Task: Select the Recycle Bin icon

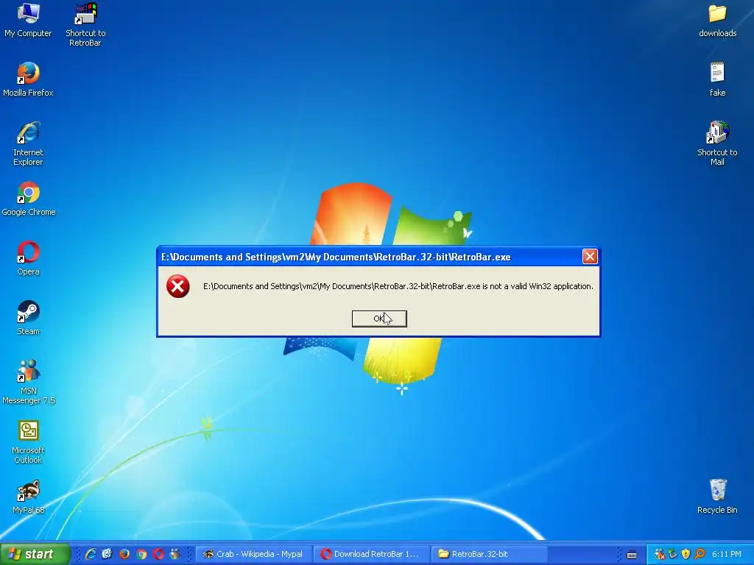Action: click(x=717, y=497)
